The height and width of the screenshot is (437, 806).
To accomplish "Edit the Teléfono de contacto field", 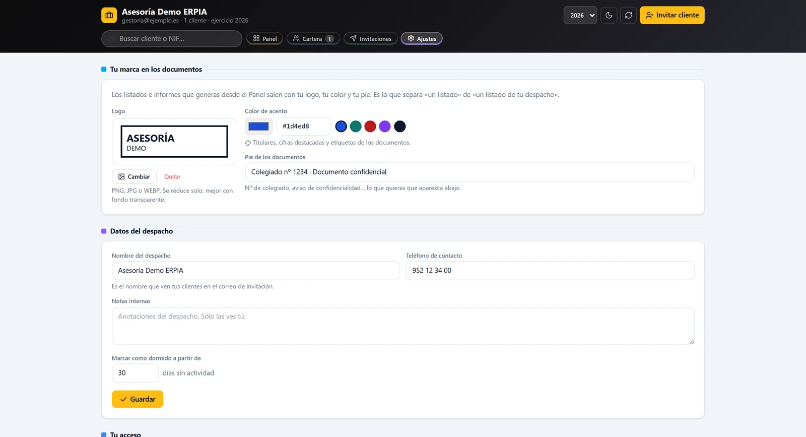I will [x=550, y=271].
